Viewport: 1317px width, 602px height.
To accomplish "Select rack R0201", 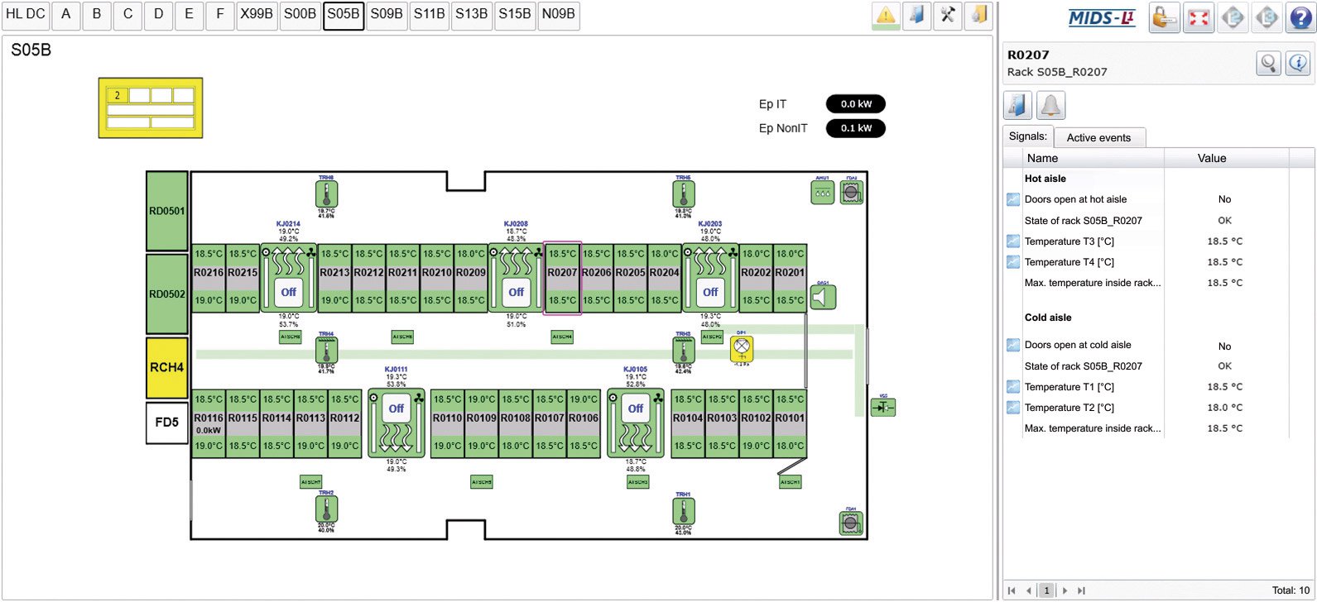I will (x=790, y=277).
